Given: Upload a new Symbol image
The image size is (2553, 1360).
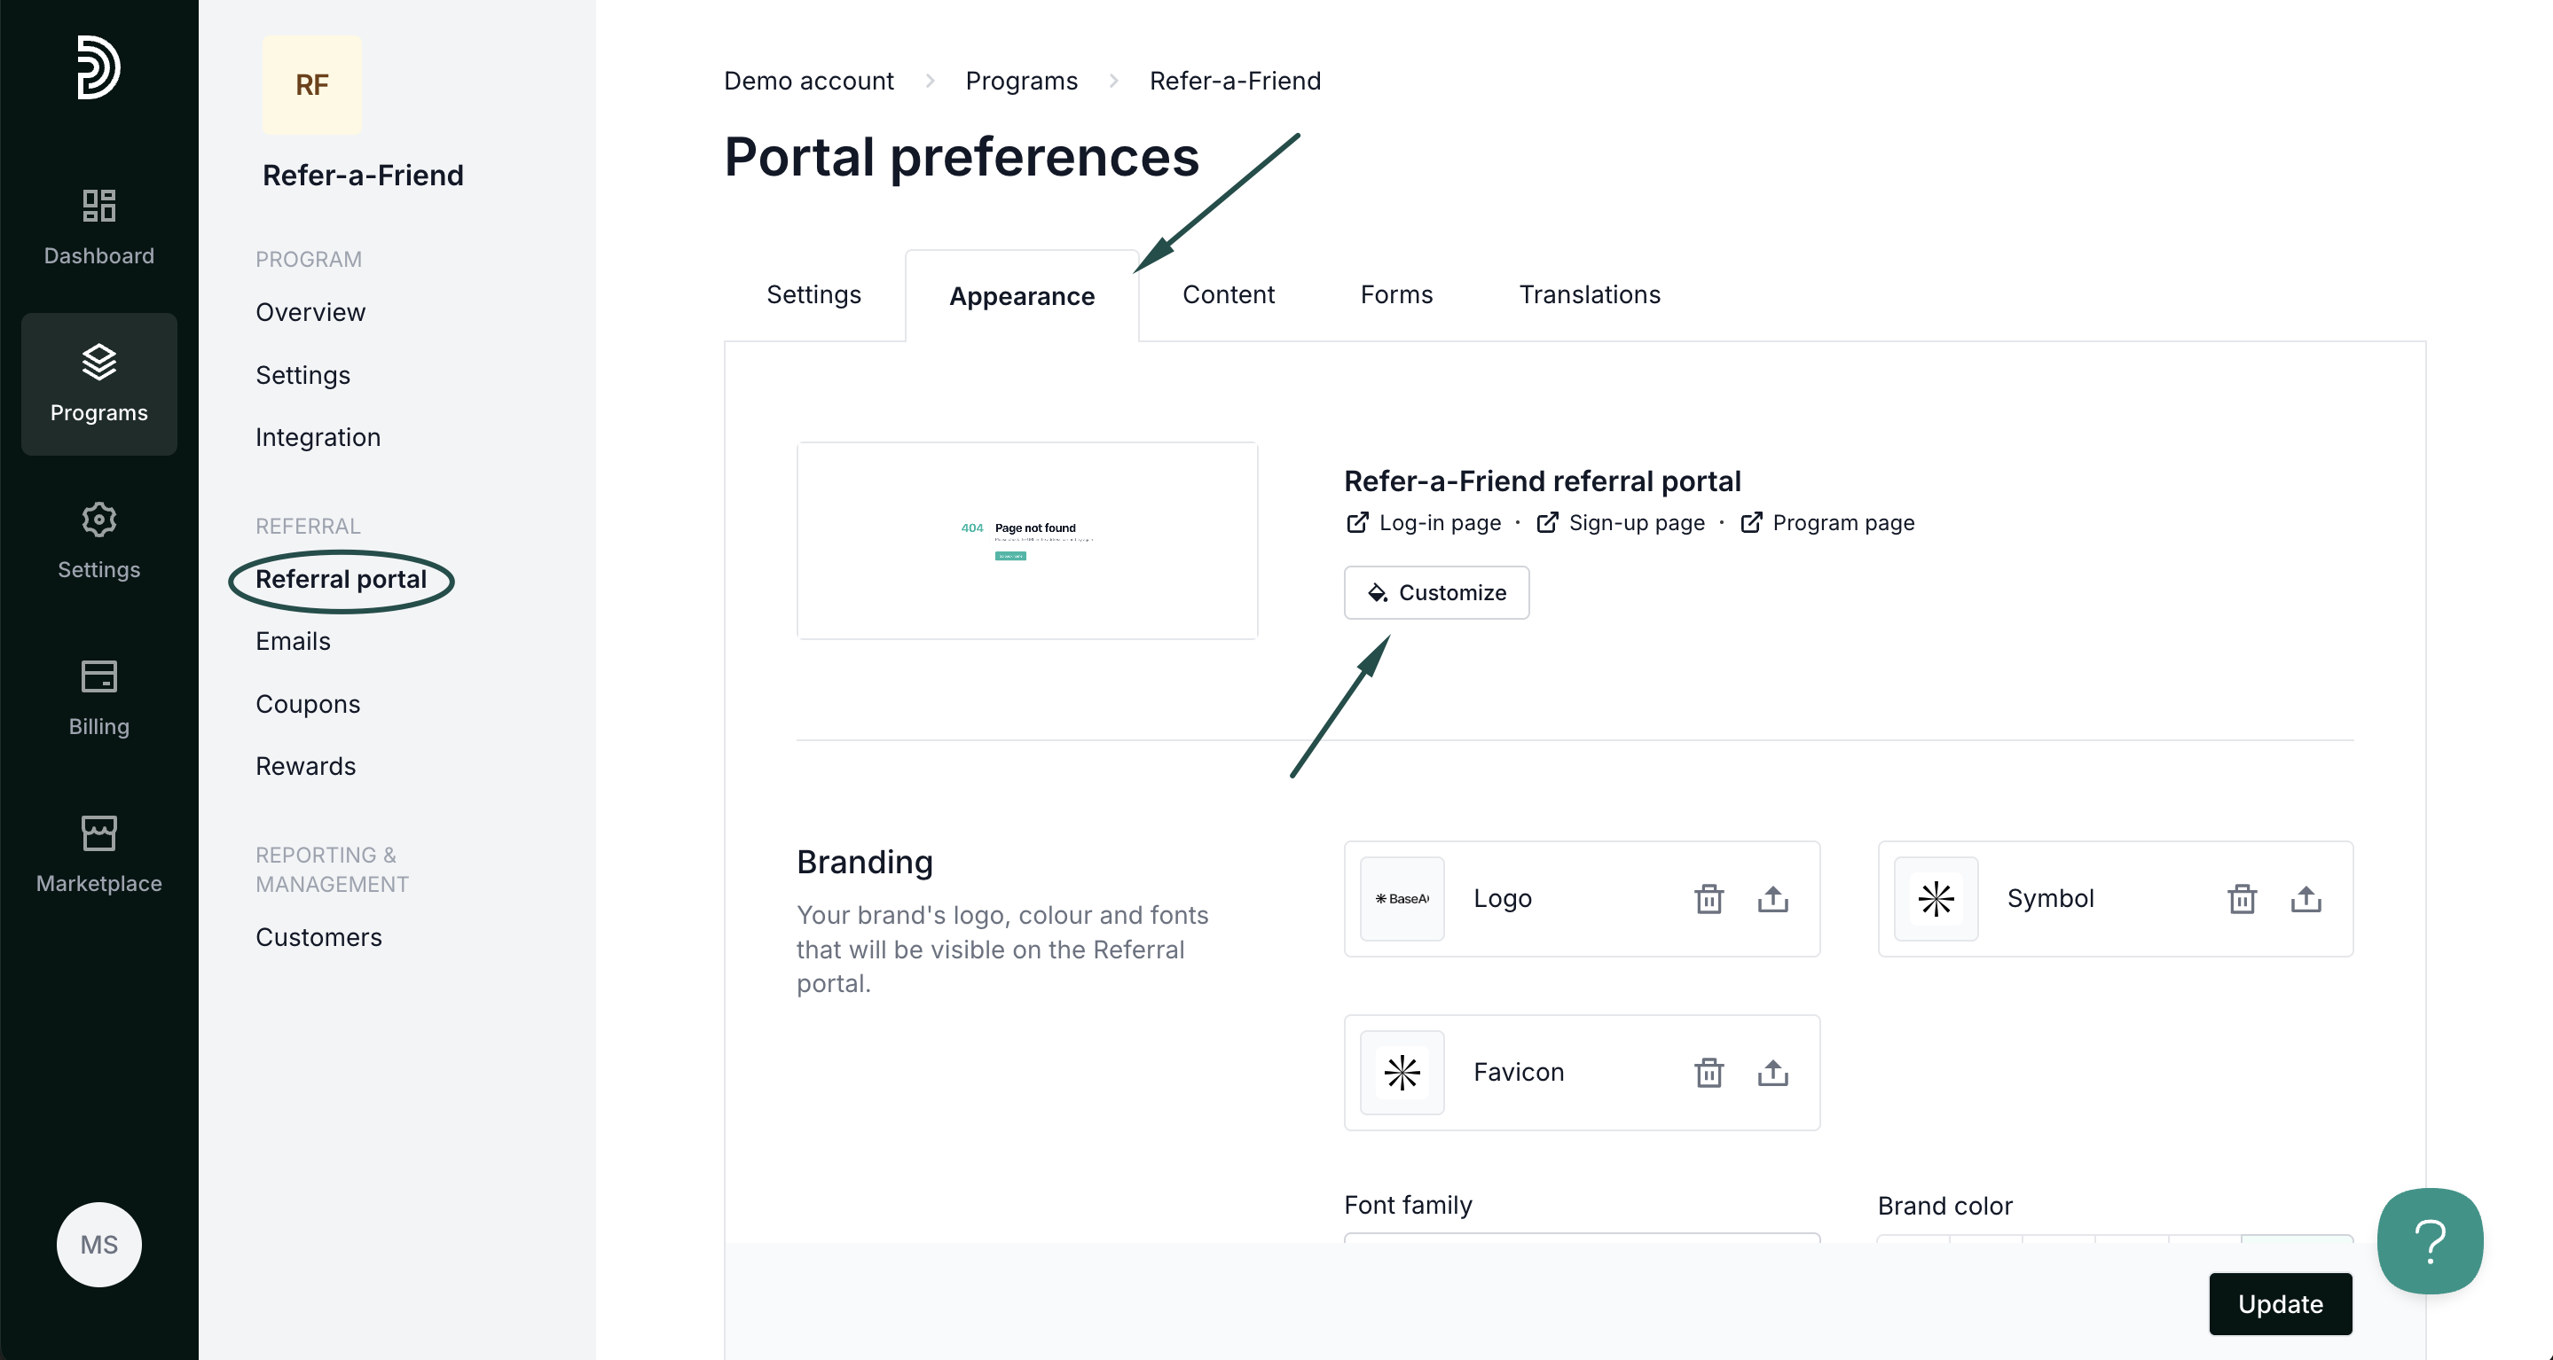Looking at the screenshot, I should [2306, 898].
